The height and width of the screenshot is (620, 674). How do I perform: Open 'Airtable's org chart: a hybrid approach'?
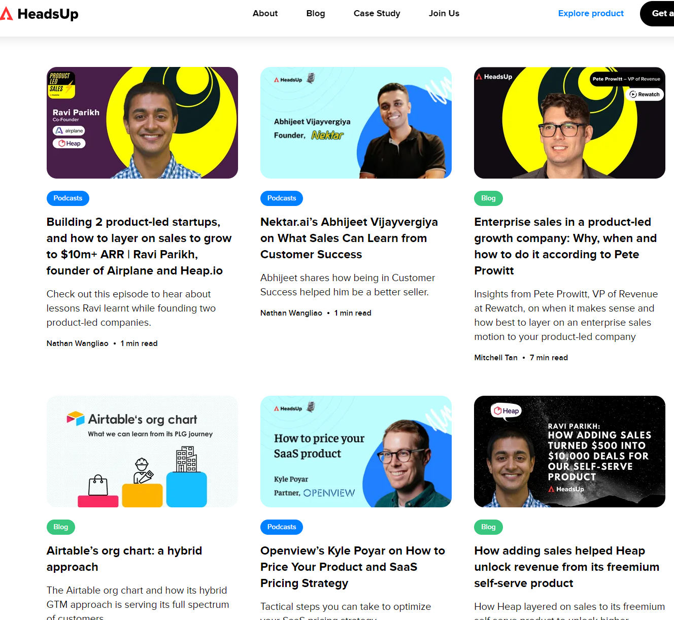(124, 559)
